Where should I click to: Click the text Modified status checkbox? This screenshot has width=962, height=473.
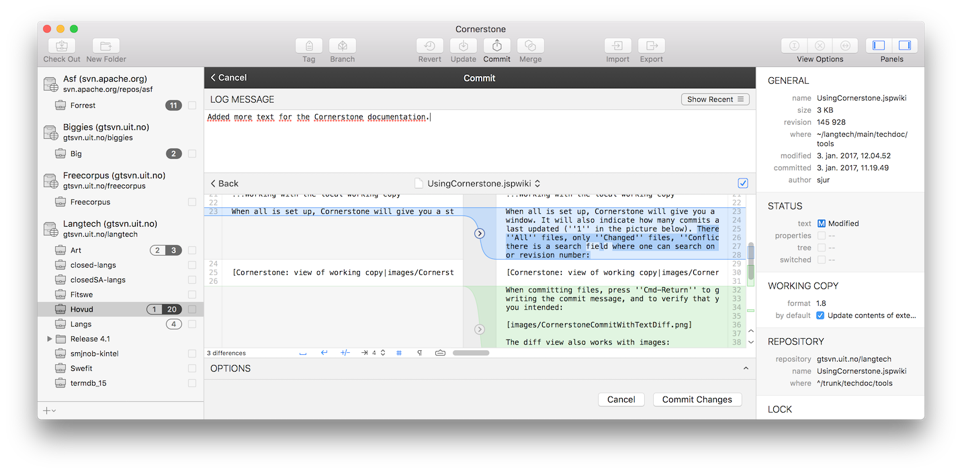[x=821, y=223]
